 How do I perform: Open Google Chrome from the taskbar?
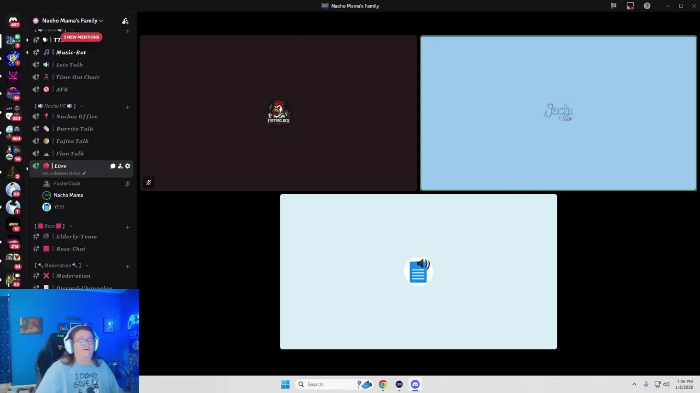[x=383, y=384]
